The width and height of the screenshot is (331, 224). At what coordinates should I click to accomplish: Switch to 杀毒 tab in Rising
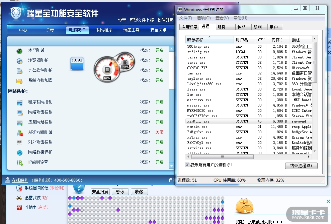click(50, 30)
